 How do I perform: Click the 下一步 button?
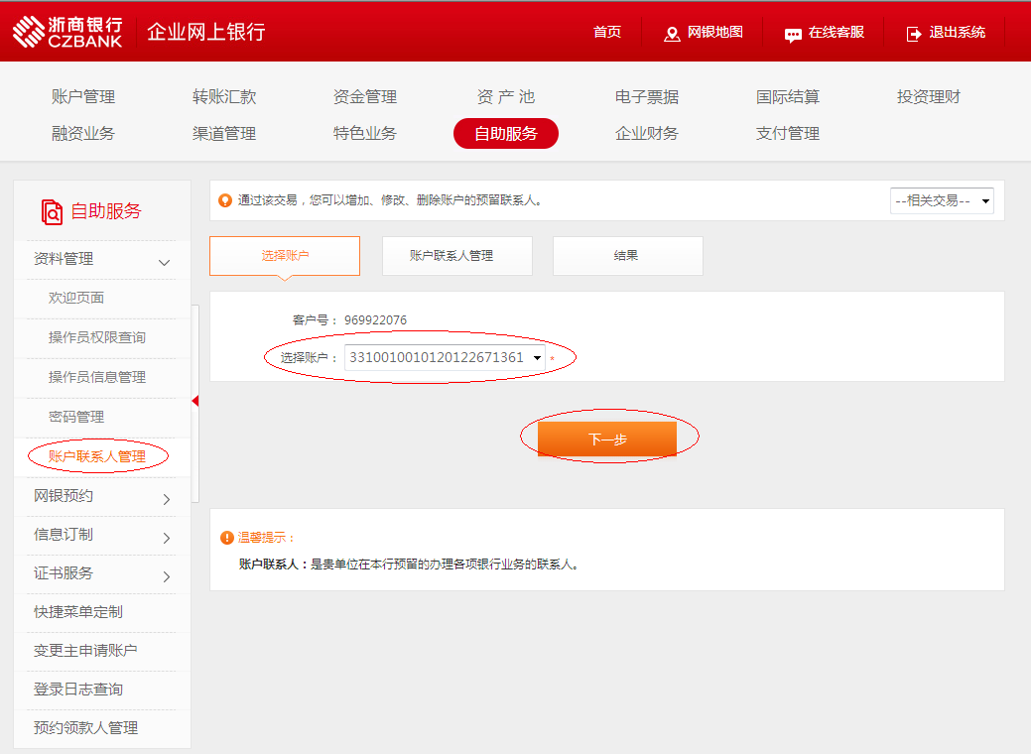[606, 439]
